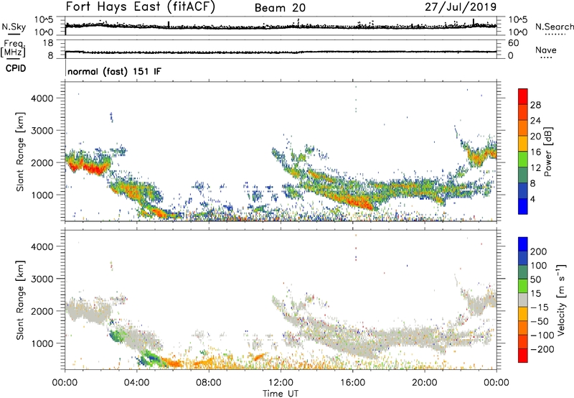Pick the red bottom segment of Velocity colorbar

coord(523,356)
